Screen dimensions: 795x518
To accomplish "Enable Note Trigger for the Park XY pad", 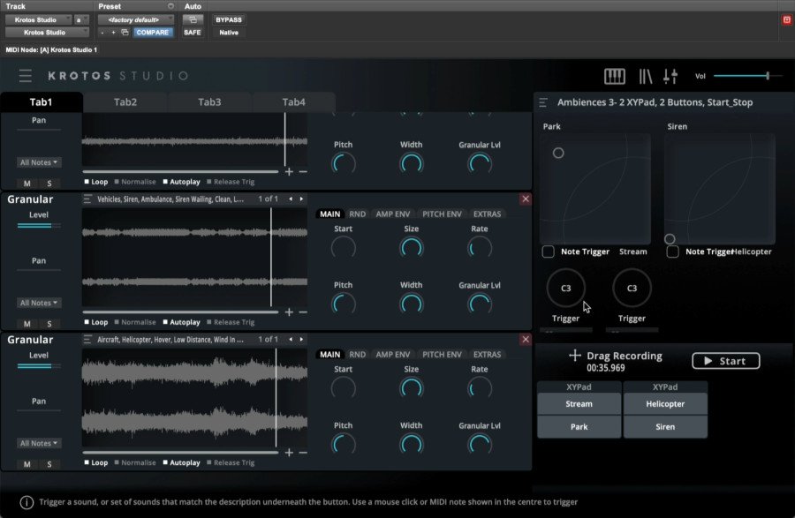I will point(548,251).
